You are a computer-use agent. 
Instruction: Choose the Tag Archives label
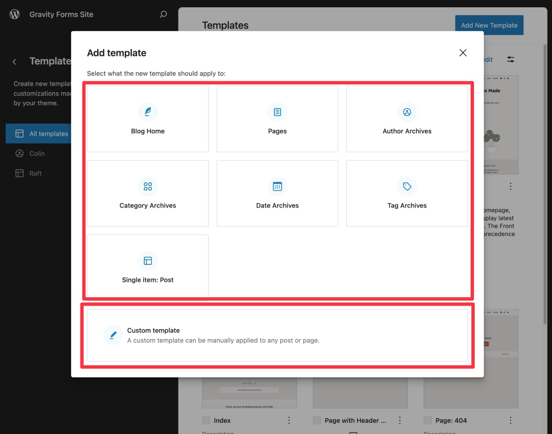click(407, 206)
